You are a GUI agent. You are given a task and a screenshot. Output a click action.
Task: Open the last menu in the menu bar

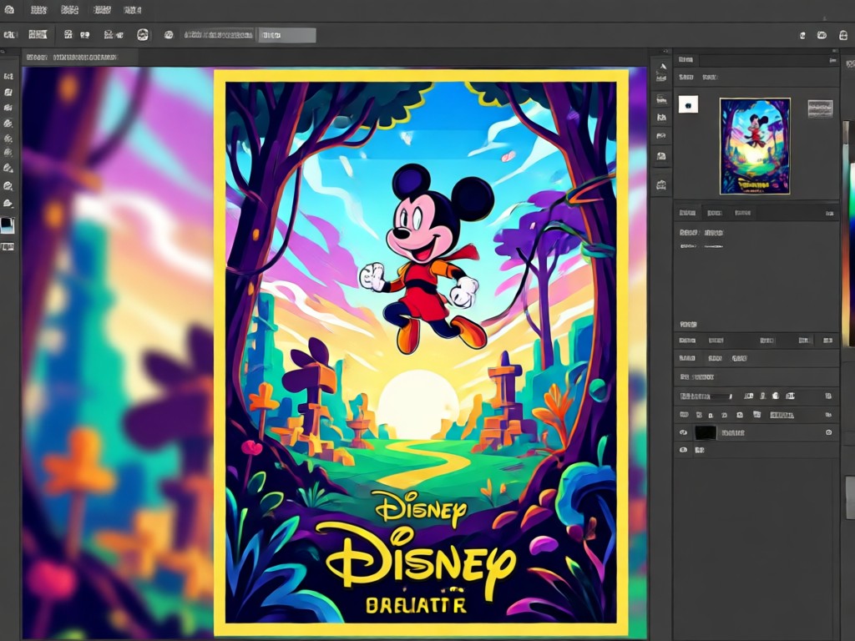(133, 10)
